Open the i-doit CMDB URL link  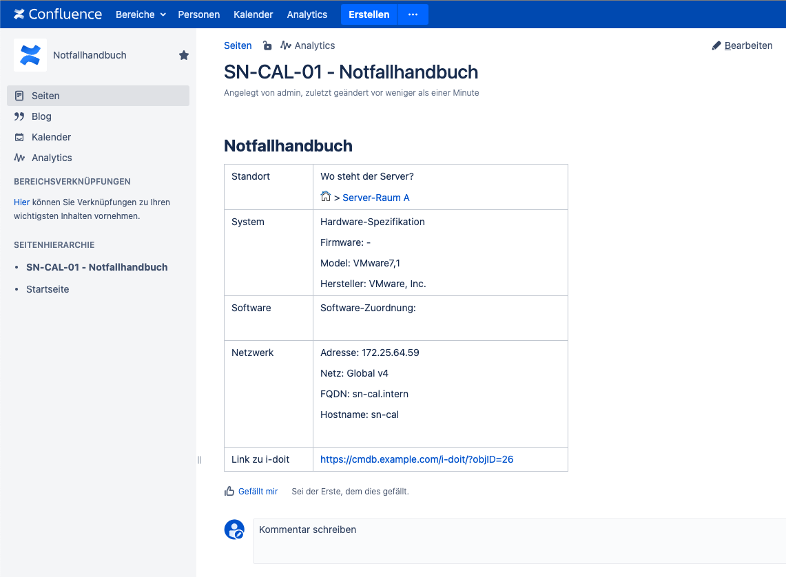pos(417,459)
